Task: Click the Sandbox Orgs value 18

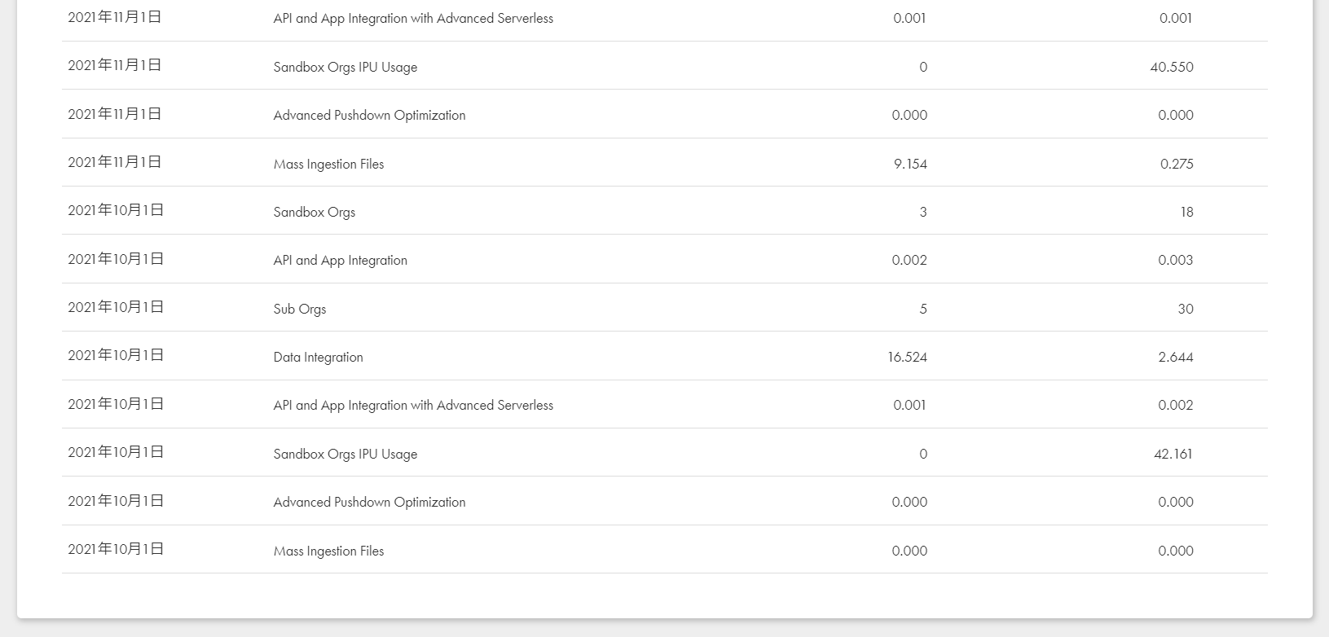Action: (x=1186, y=212)
